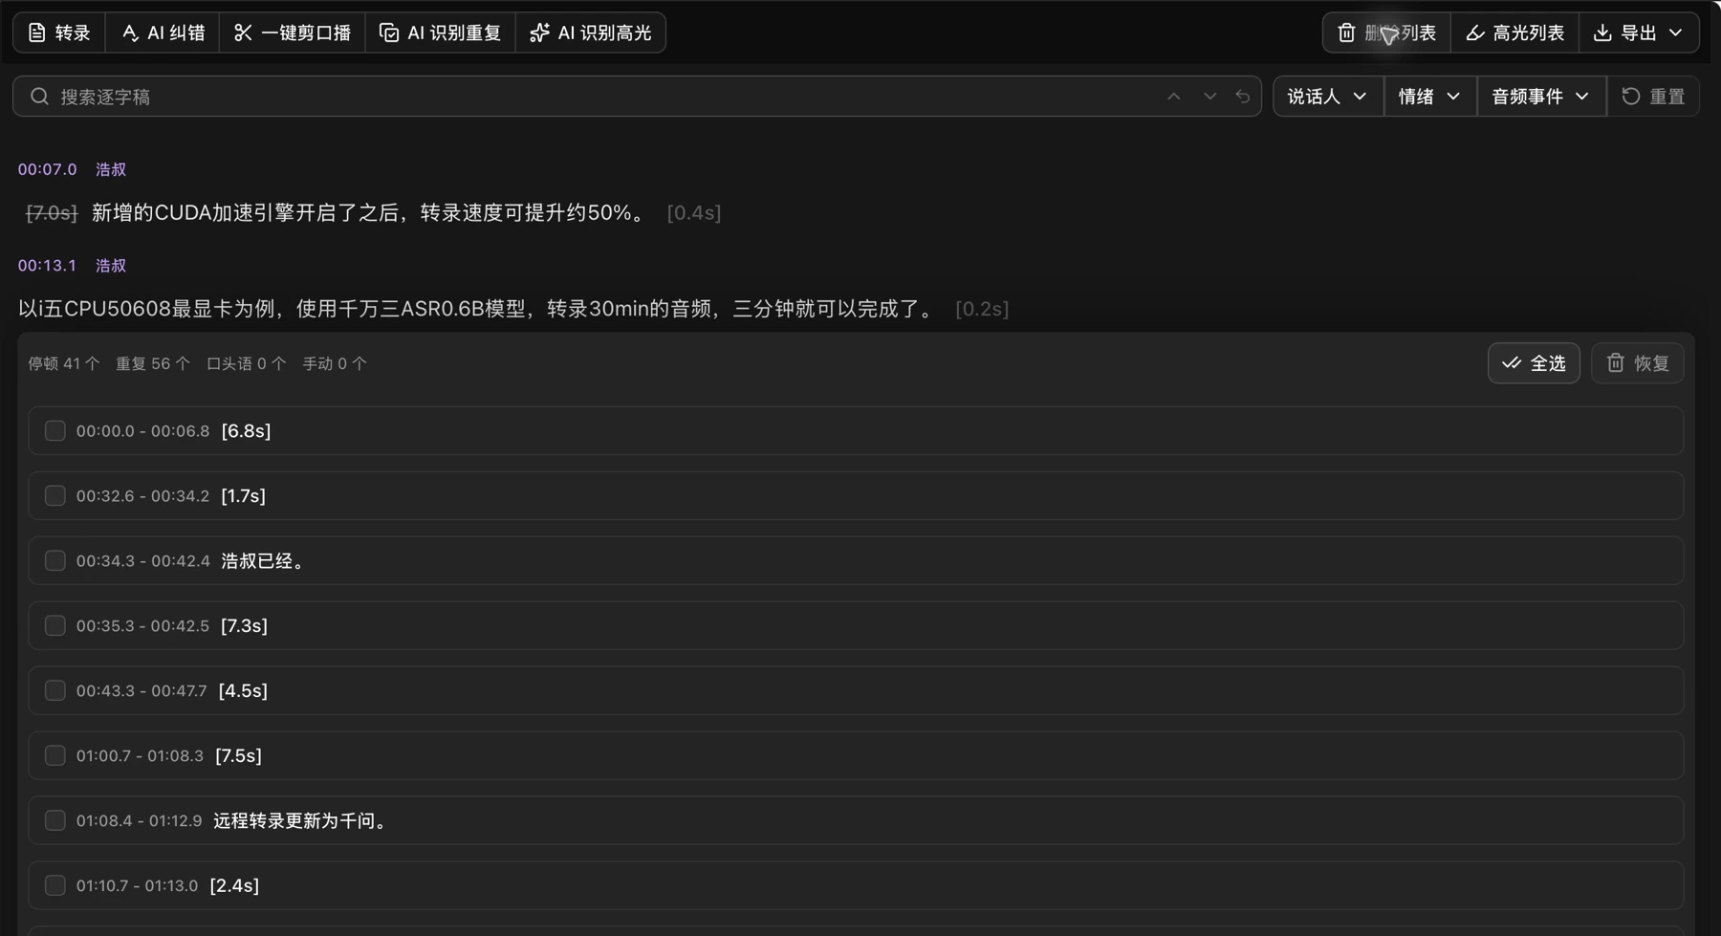Open AI 识别重复 duplicate detection

pyautogui.click(x=441, y=33)
